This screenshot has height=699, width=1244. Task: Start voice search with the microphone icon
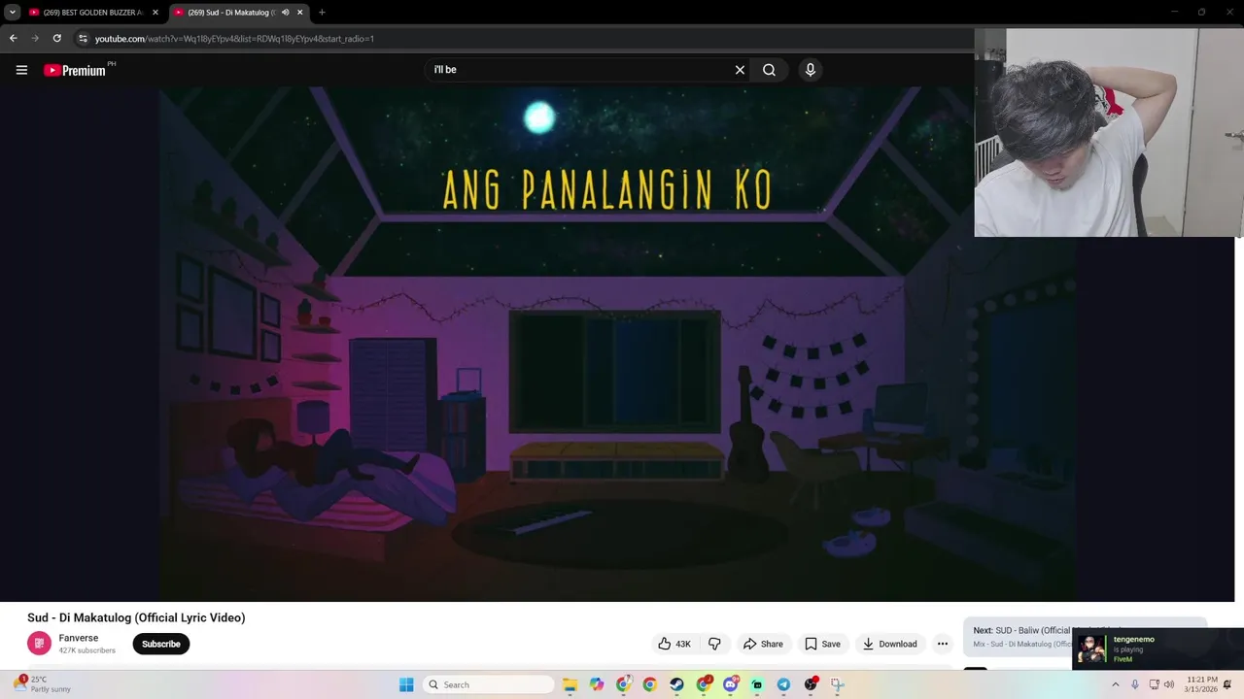click(x=810, y=70)
